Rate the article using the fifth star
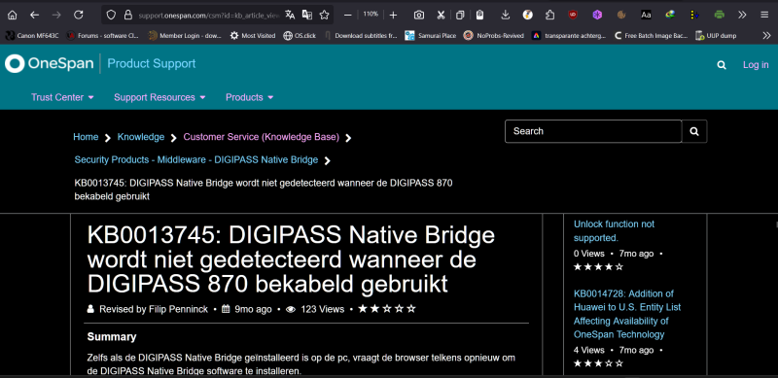The height and width of the screenshot is (378, 778). pos(411,309)
